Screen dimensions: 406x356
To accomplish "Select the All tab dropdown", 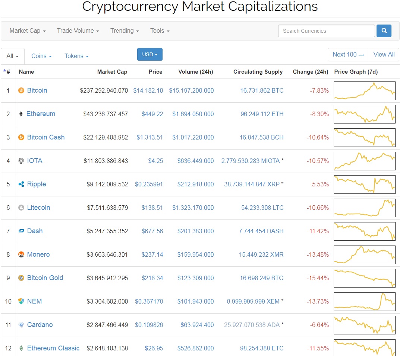I will pos(12,56).
